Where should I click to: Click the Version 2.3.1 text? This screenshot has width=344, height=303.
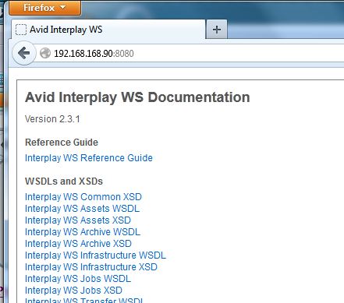pyautogui.click(x=52, y=119)
